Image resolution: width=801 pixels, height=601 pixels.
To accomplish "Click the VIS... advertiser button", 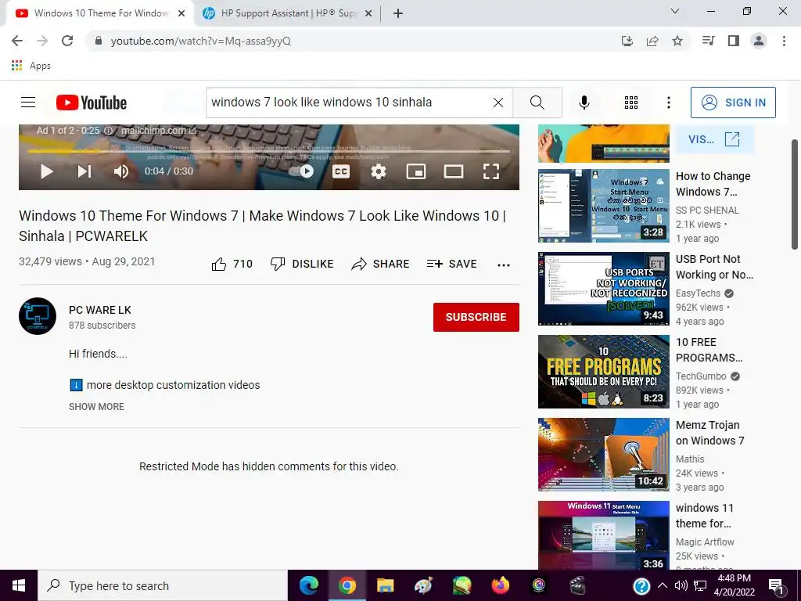I will 714,139.
